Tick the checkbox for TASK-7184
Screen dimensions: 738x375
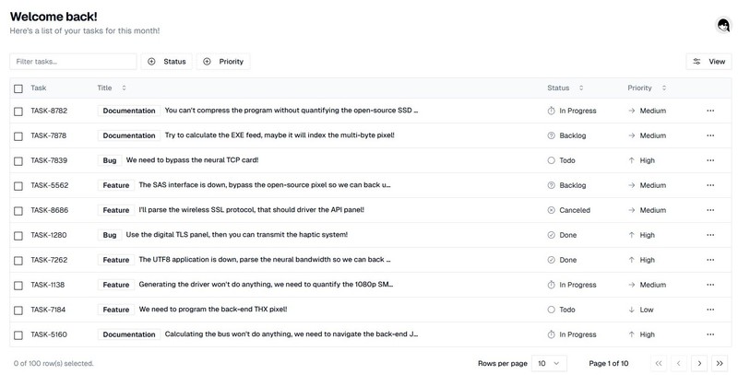tap(18, 310)
